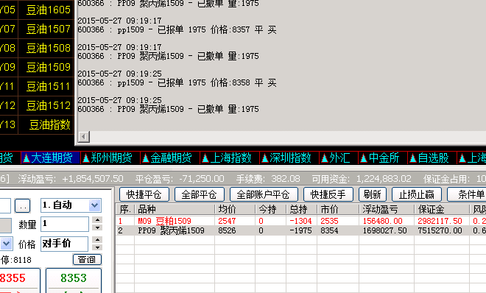
Task: Select position row M09 豆粕1509
Action: coord(300,221)
